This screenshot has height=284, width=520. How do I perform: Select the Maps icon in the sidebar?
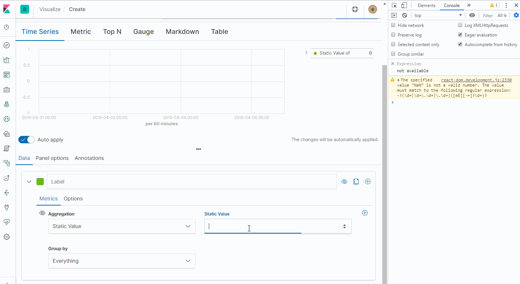click(6, 104)
